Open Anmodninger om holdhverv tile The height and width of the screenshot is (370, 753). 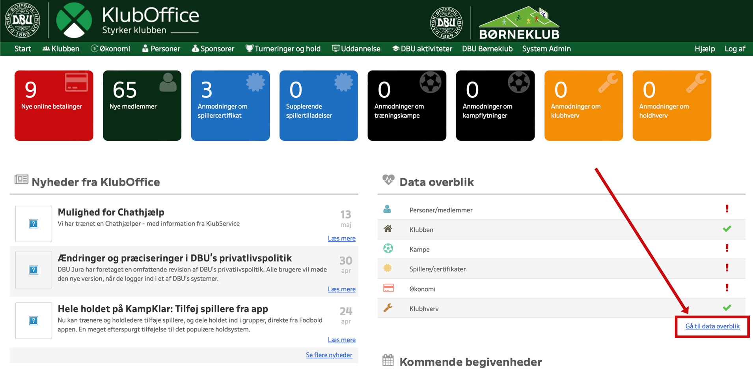tap(672, 106)
